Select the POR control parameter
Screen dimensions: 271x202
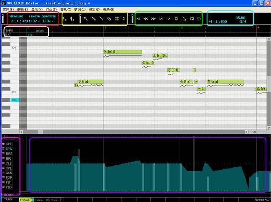pos(9,178)
